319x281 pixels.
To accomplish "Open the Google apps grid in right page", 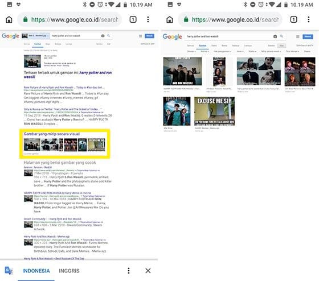I will tap(297, 36).
